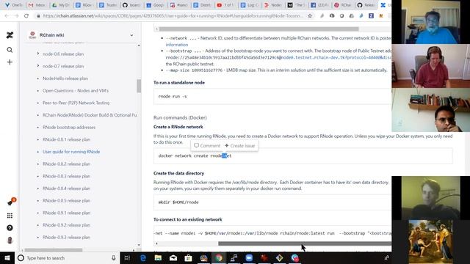Click the sidebar vertical scrollbar thumb

point(139,87)
